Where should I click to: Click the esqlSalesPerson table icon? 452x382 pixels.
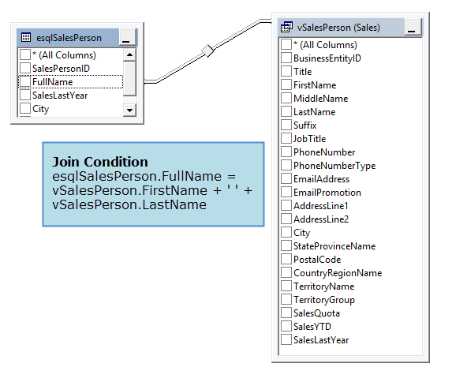(x=26, y=38)
